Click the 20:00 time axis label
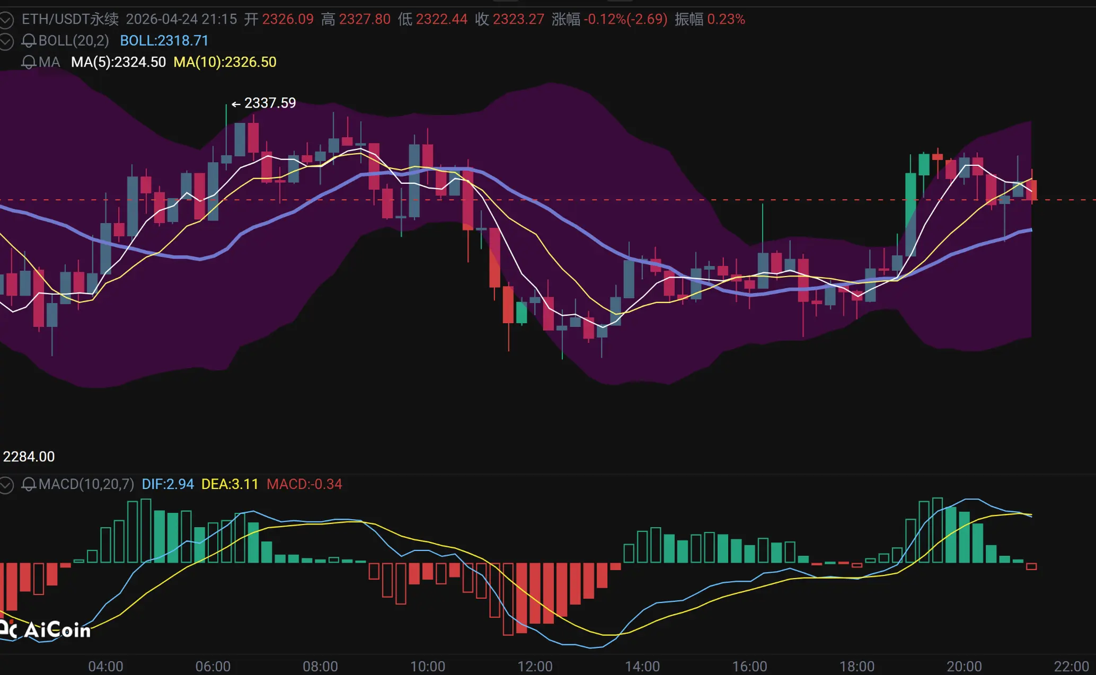Viewport: 1096px width, 675px height. coord(964,666)
